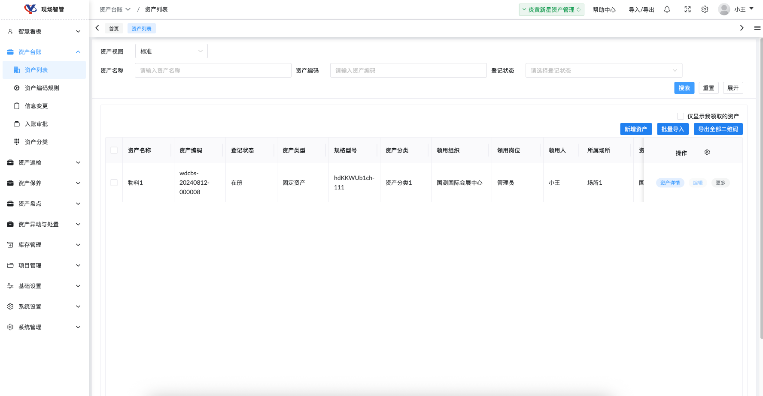
Task: Click the table column settings gear
Action: (707, 153)
